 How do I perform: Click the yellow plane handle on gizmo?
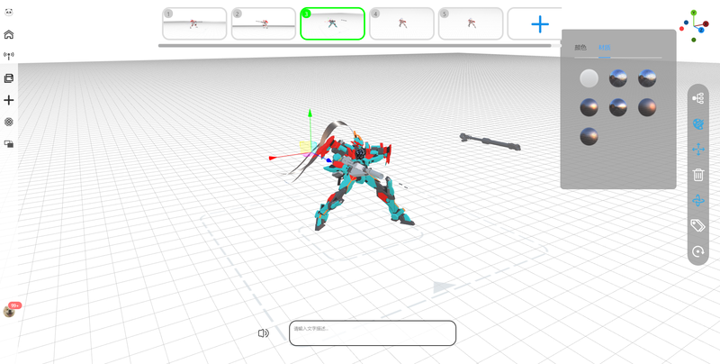(x=305, y=147)
